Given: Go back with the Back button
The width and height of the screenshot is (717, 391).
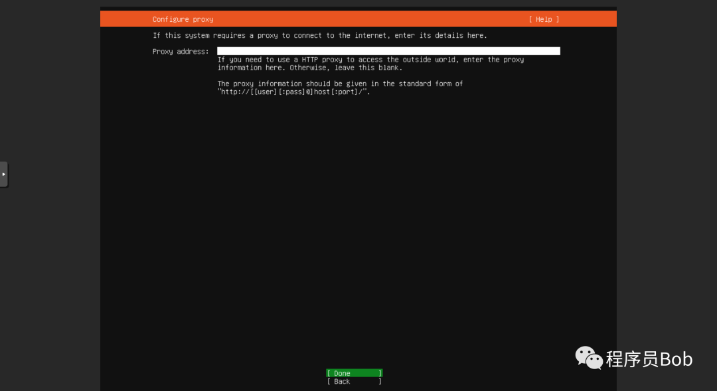Looking at the screenshot, I should [x=354, y=382].
